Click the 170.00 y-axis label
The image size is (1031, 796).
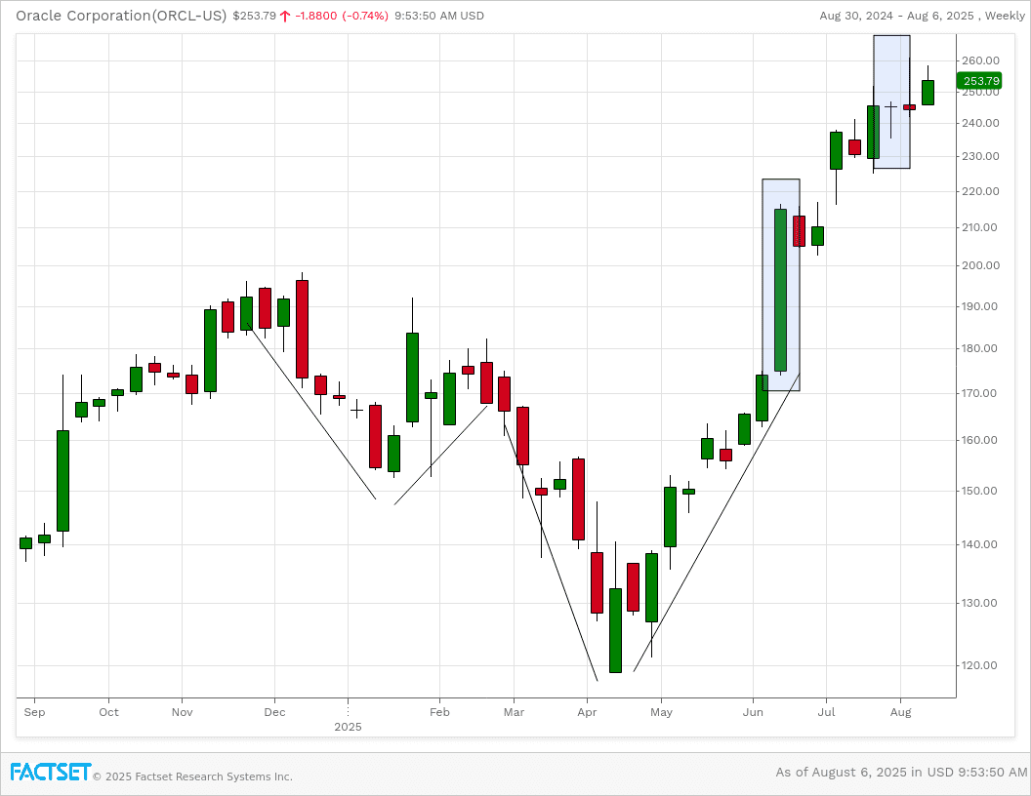click(980, 393)
